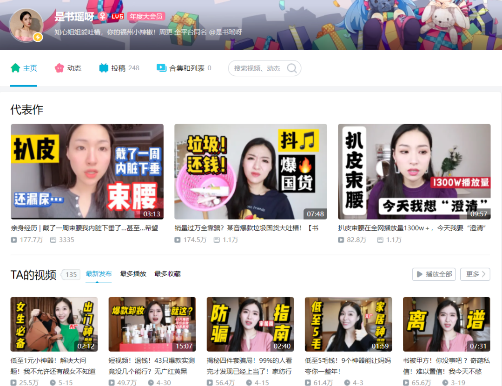Click the profile bio 知心姐姐爱吐槽
502x386 pixels.
pos(148,32)
